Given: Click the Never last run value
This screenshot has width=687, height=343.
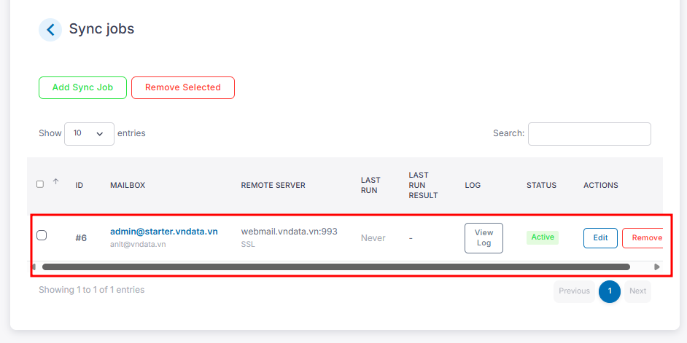Looking at the screenshot, I should 373,238.
